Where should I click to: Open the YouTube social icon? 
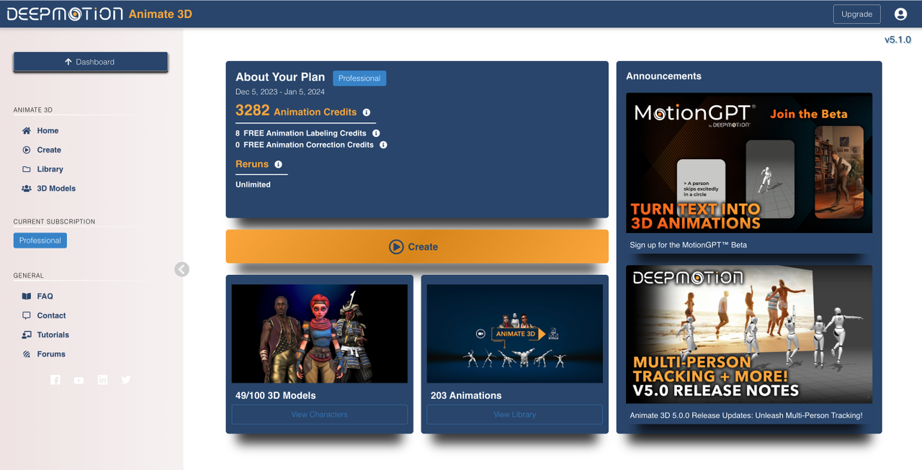pyautogui.click(x=79, y=380)
